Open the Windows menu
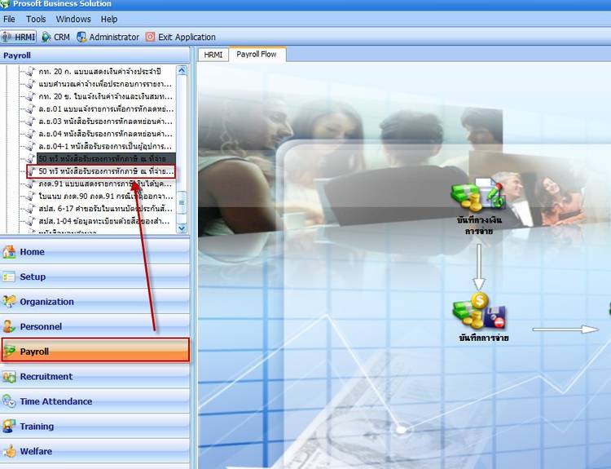This screenshot has width=611, height=469. [x=73, y=19]
